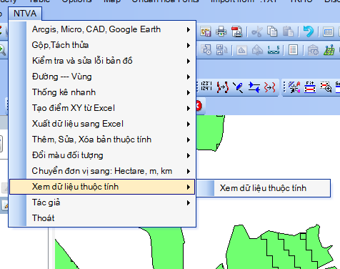Expand the Tạo điểm XY từ Excel submenu arrow
Screen dimensions: 340x269
coord(189,108)
